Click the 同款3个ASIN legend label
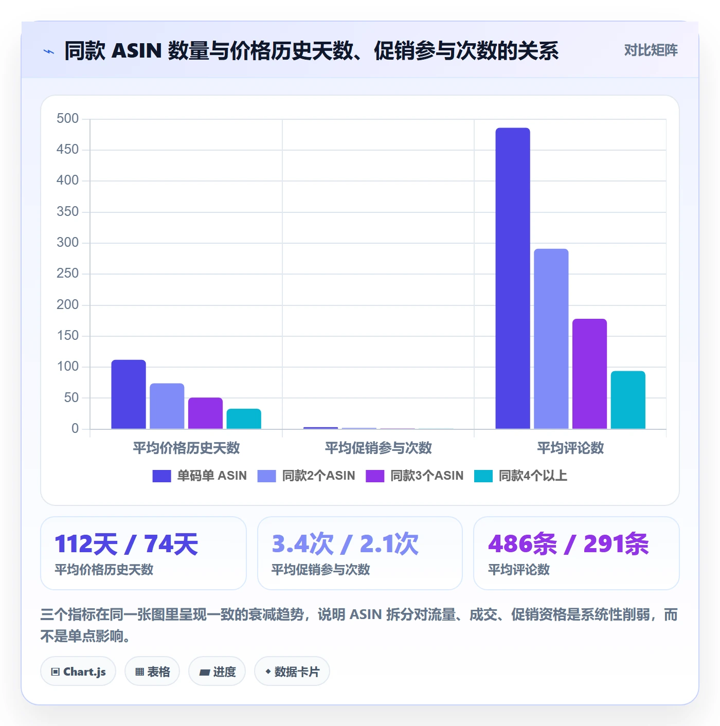This screenshot has height=726, width=720. [x=427, y=476]
